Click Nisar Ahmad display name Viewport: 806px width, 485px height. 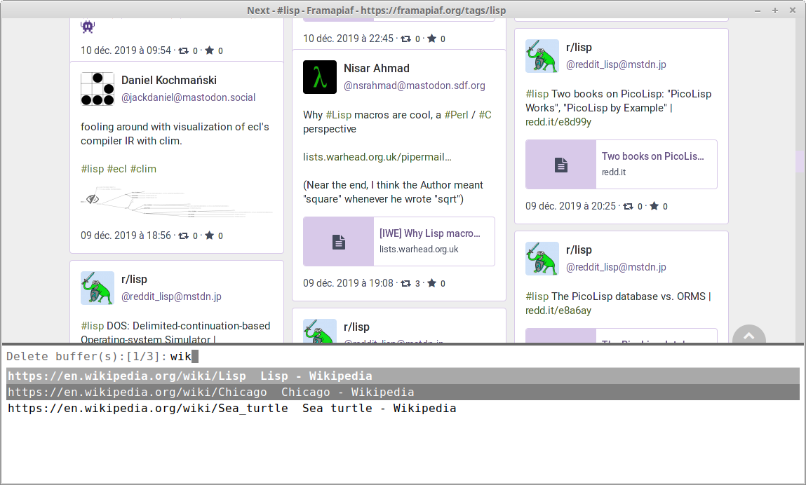[x=377, y=68]
